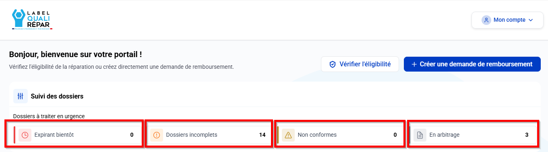Click the warning triangle icon

[288, 135]
